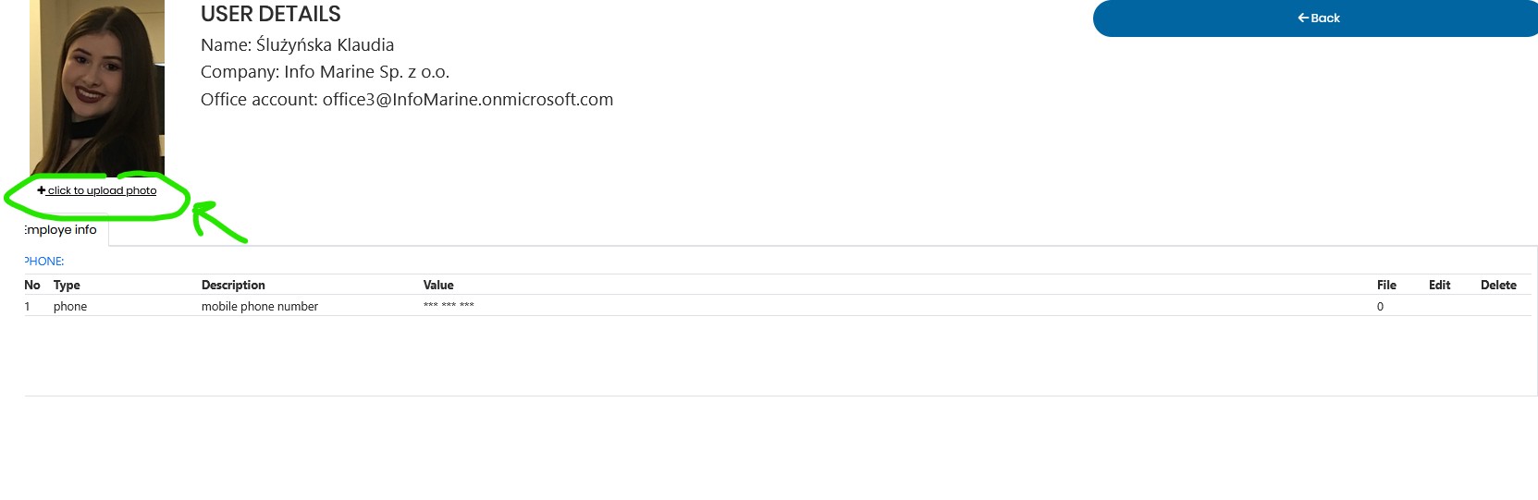Click the File column header
Viewport: 1538px width, 500px height.
coord(1386,285)
